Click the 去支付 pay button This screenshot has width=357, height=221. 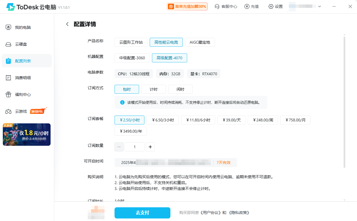142,213
